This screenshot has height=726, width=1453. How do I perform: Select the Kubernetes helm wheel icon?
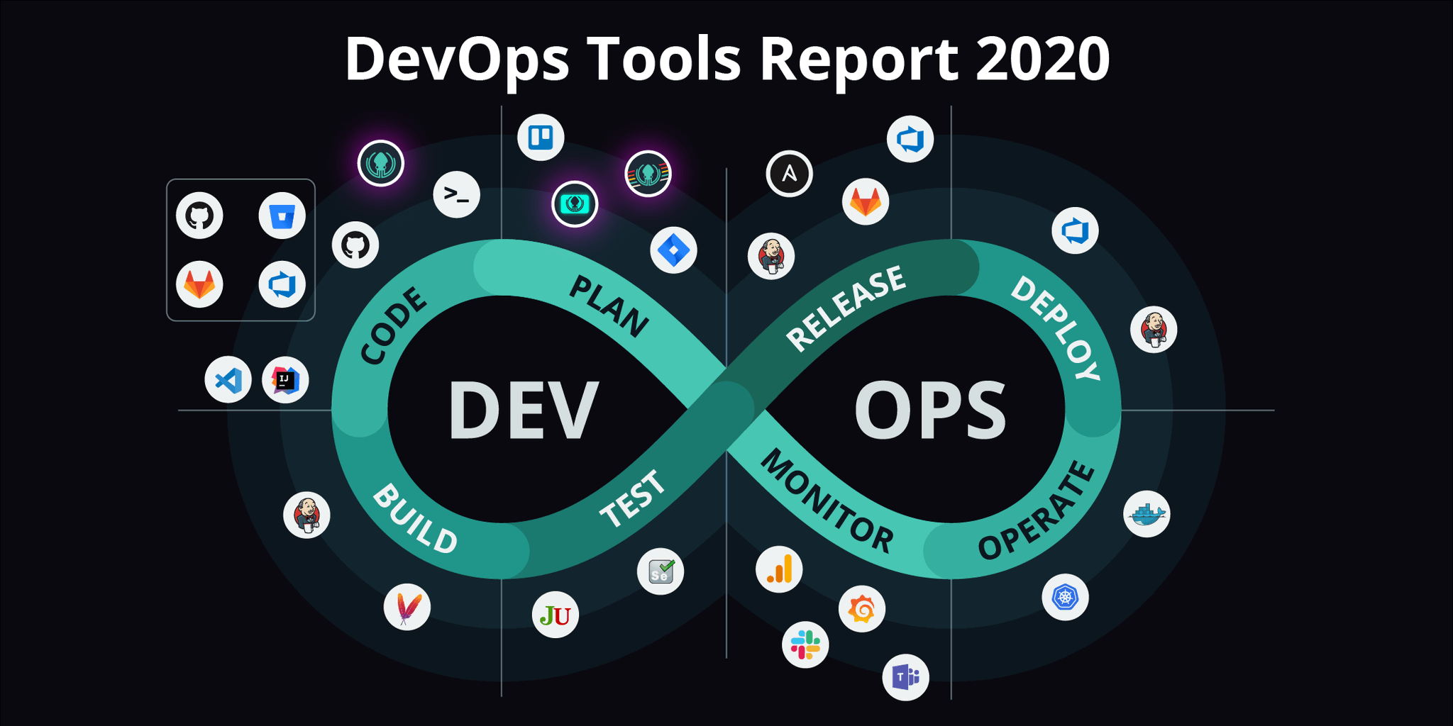(1066, 597)
